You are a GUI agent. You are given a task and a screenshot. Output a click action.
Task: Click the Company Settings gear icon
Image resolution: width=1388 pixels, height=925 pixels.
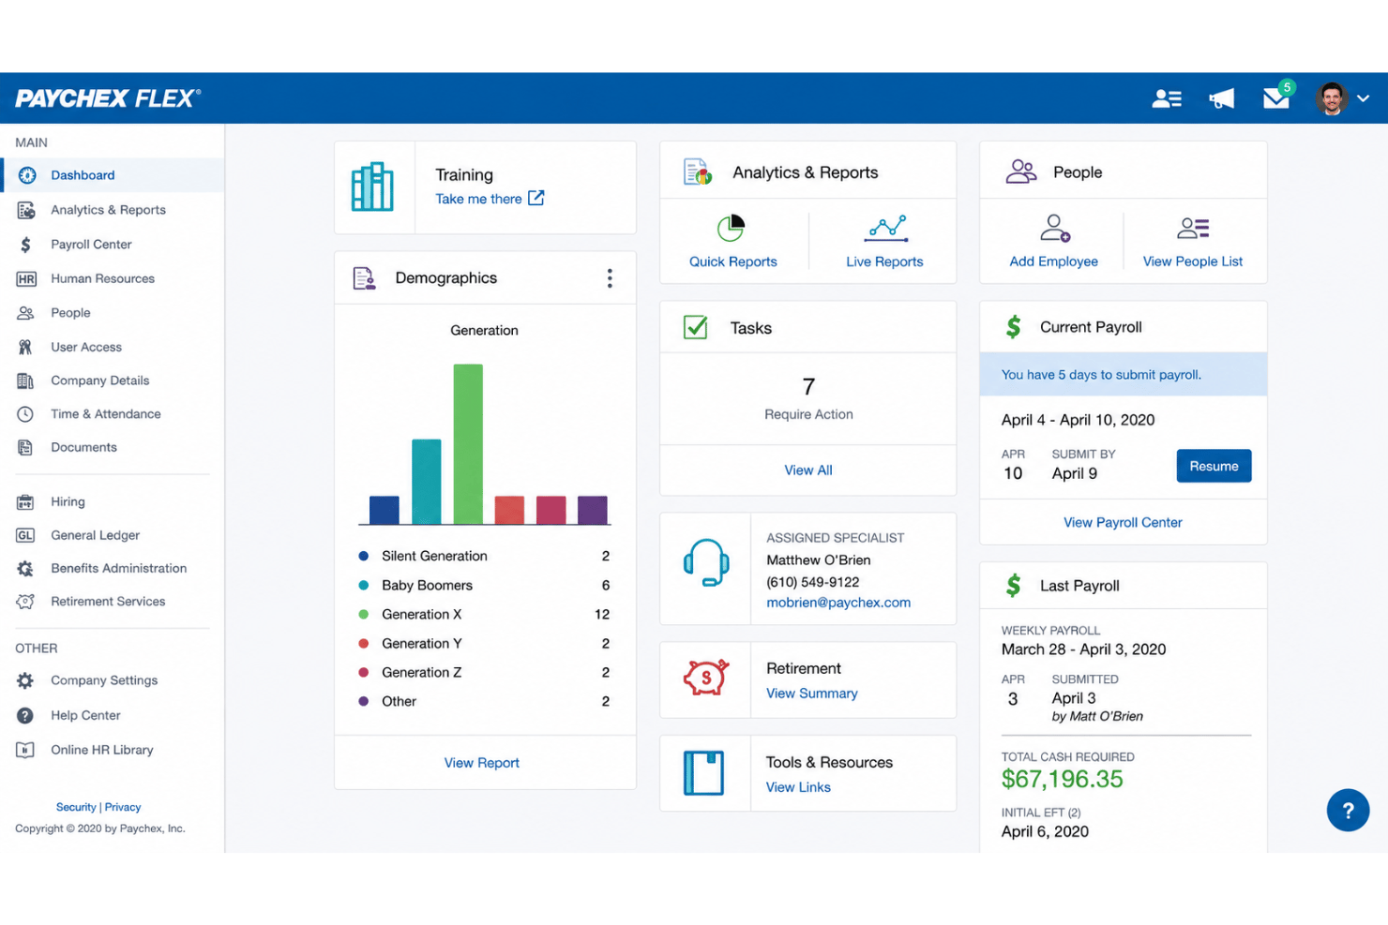point(25,680)
